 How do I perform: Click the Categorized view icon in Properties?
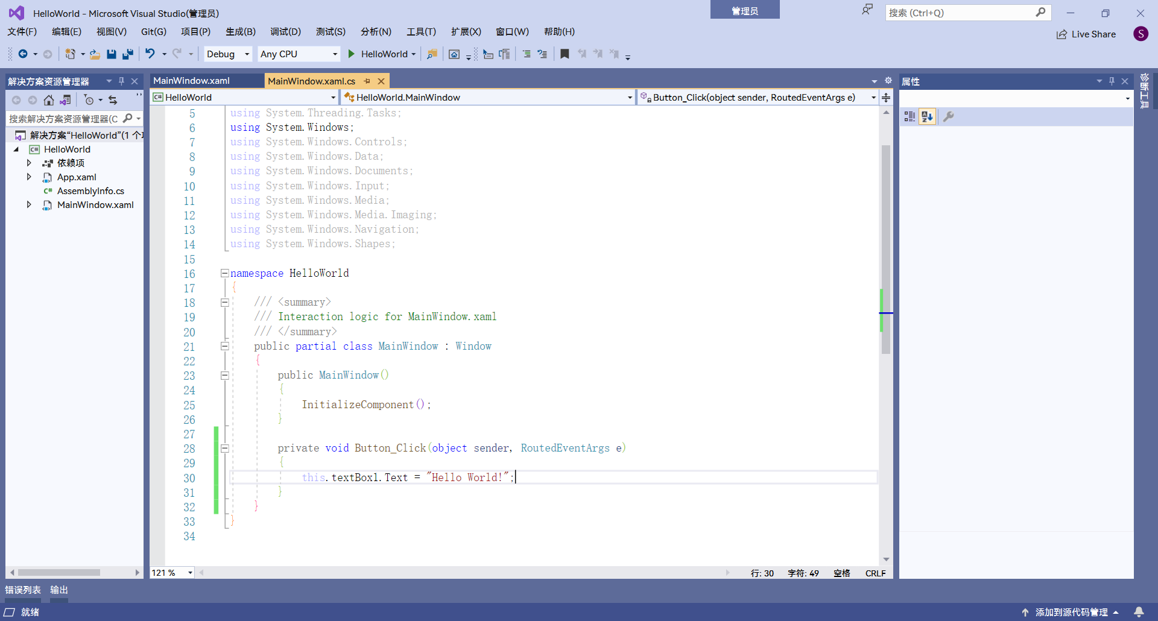tap(910, 117)
